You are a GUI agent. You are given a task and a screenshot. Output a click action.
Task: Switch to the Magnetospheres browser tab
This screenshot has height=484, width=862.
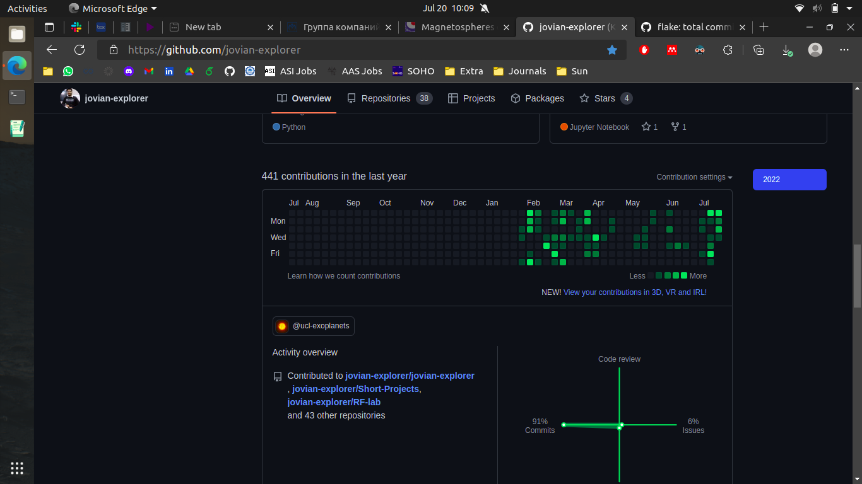(x=458, y=27)
